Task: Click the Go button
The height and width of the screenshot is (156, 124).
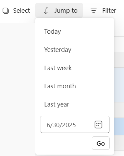Action: (101, 143)
